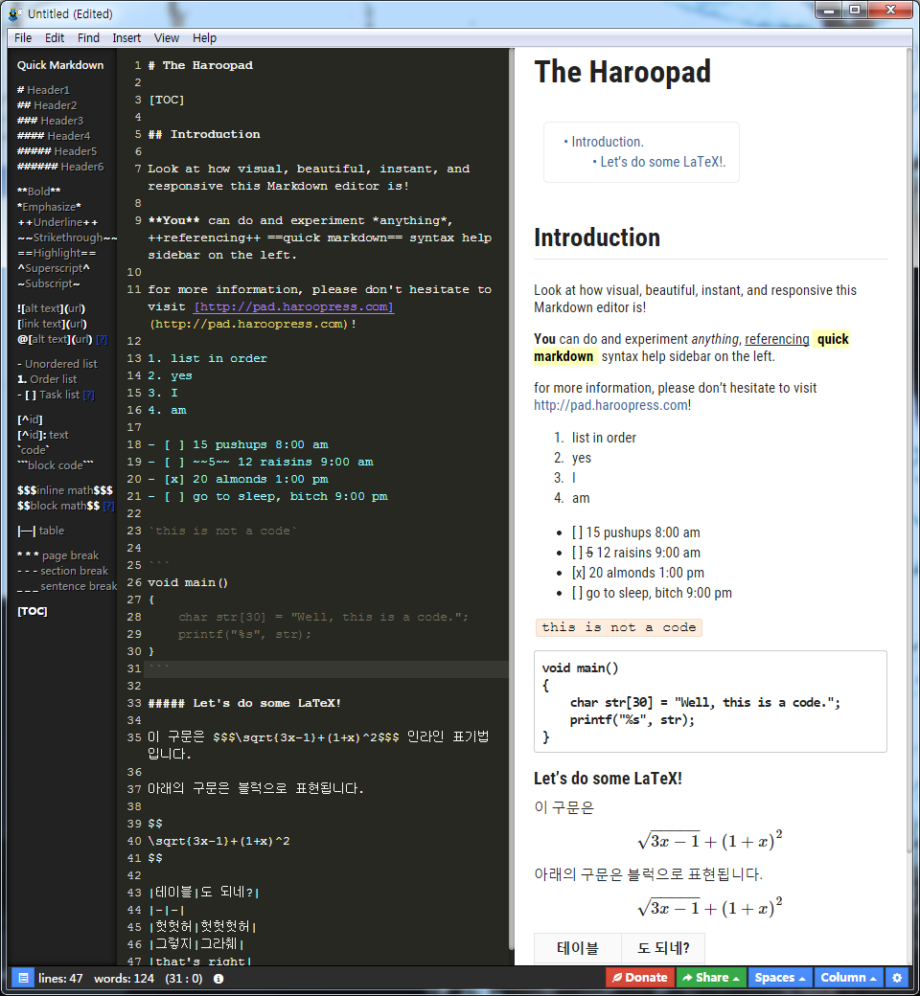The height and width of the screenshot is (996, 920).
Task: Open help link next to Task list
Action: (x=89, y=396)
